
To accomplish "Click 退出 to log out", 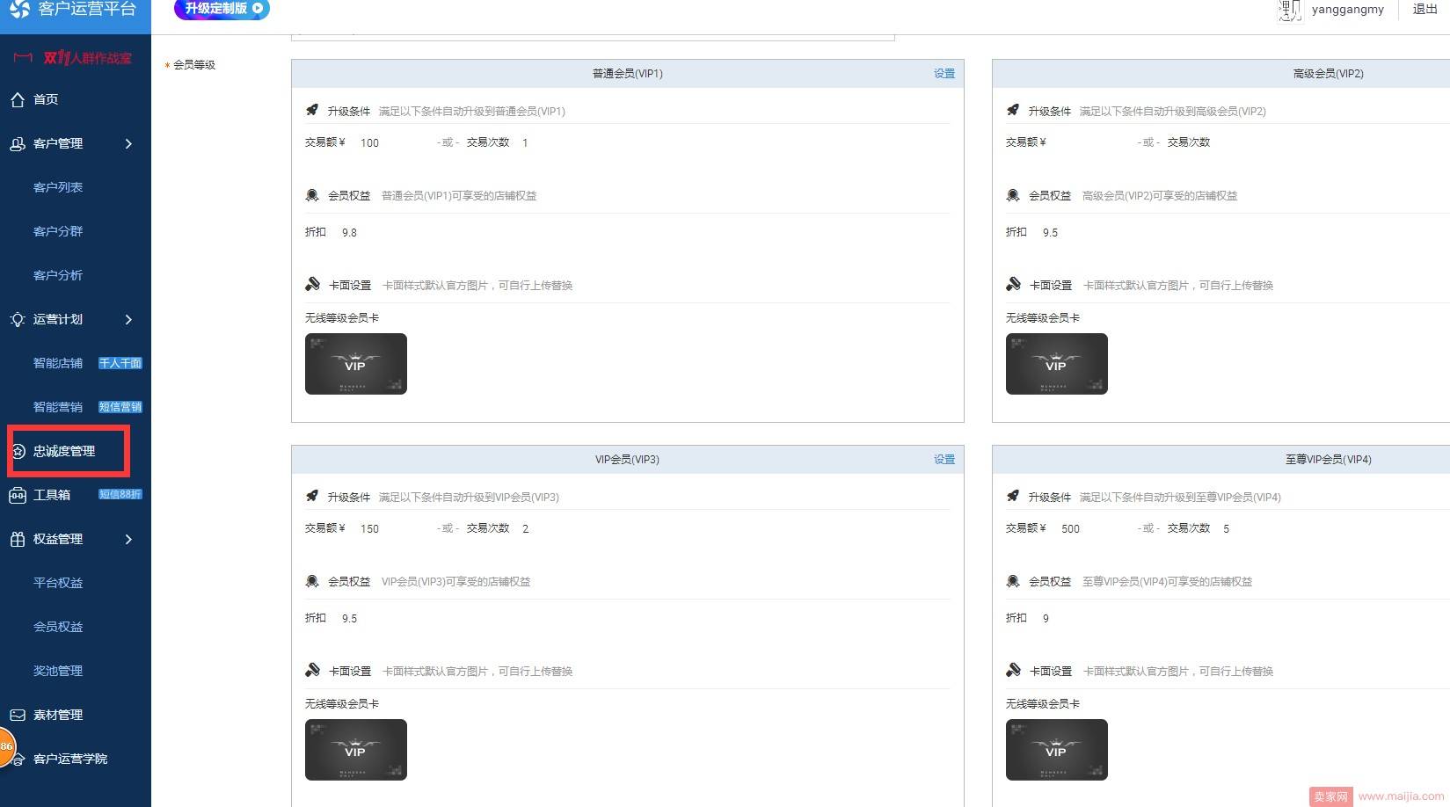I will click(x=1424, y=9).
